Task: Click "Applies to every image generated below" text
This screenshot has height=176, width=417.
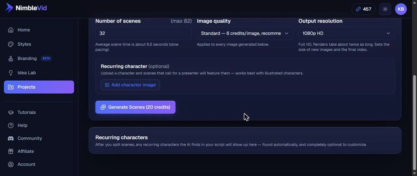Action: [233, 44]
